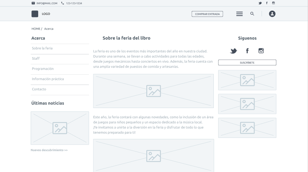Open the hamburger menu
The height and width of the screenshot is (172, 308).
(x=239, y=14)
